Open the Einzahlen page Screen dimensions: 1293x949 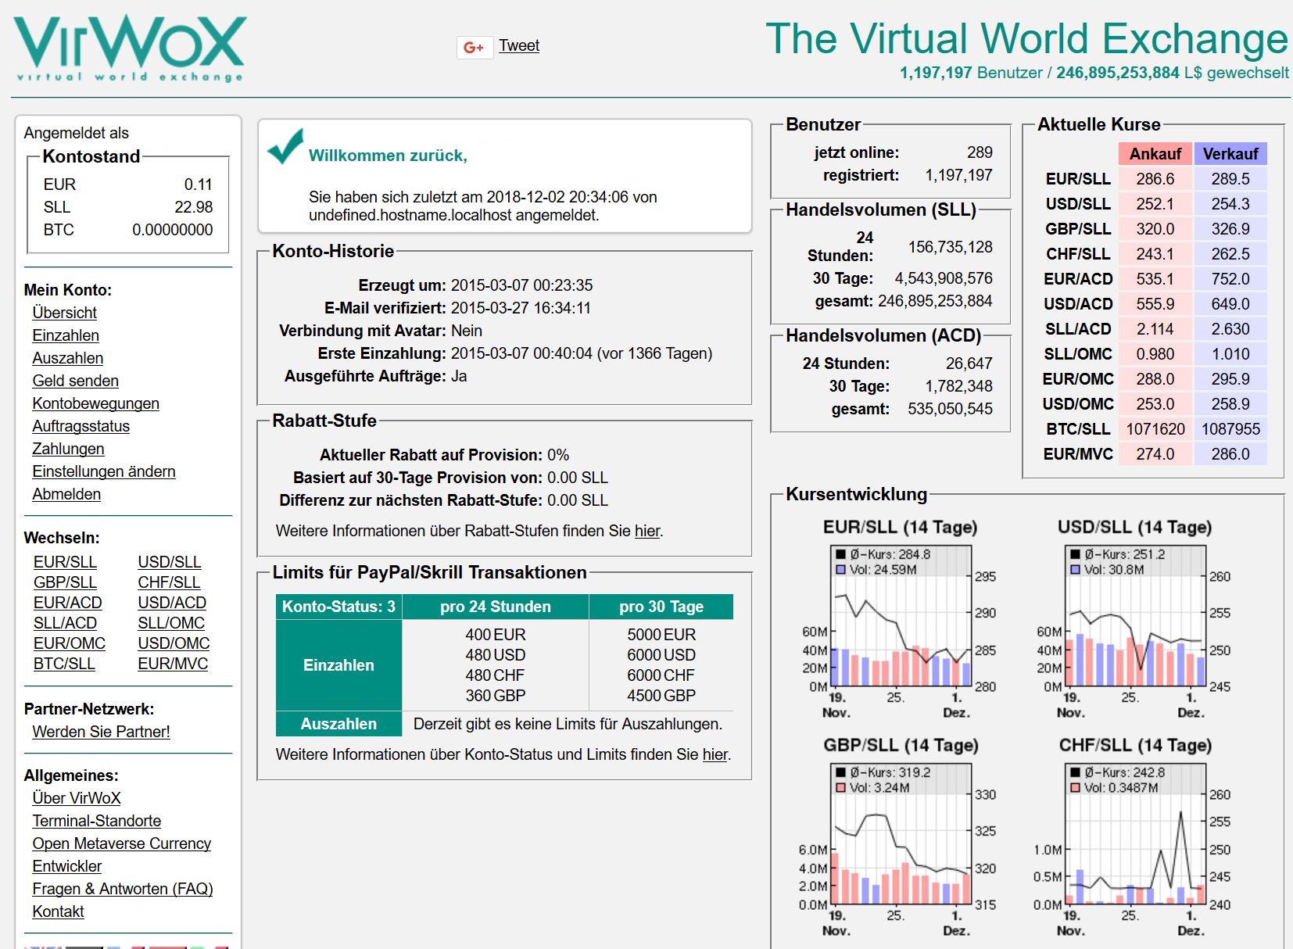pyautogui.click(x=66, y=335)
